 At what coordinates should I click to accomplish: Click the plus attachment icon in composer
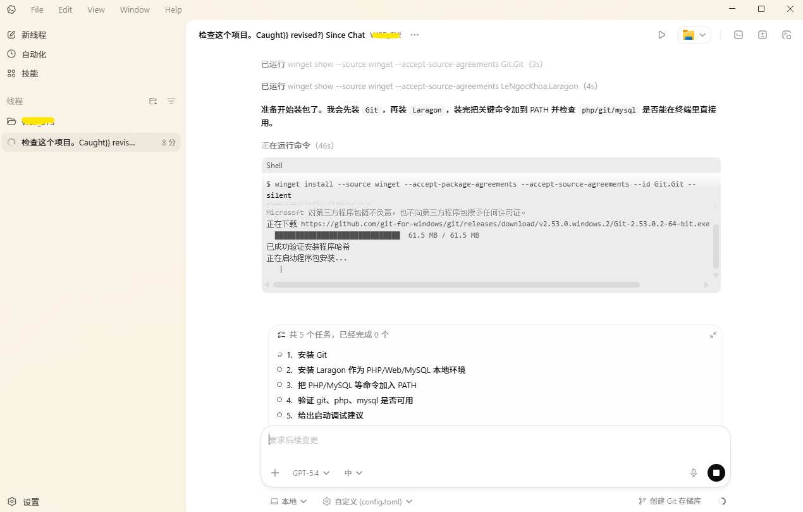pyautogui.click(x=275, y=473)
